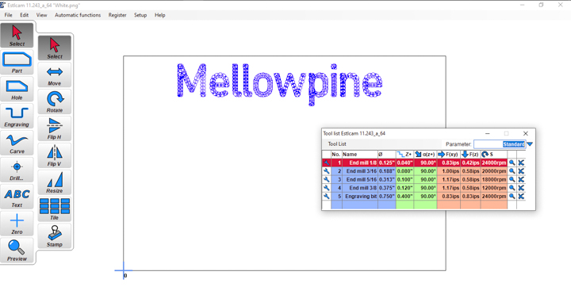Open the Drill tool
The image size is (571, 306).
17,170
